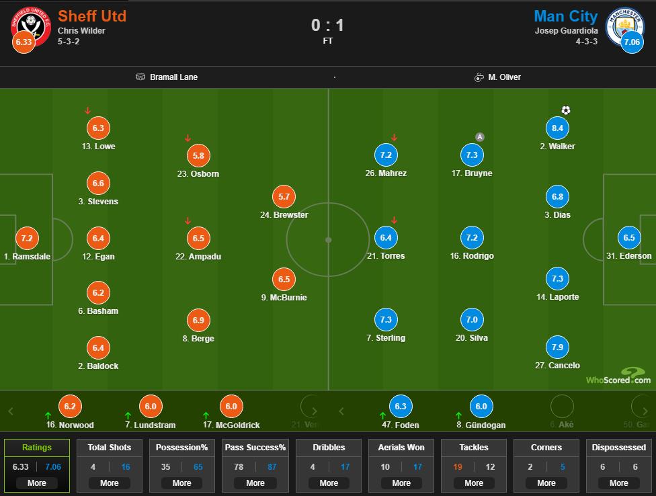Image resolution: width=656 pixels, height=496 pixels.
Task: Click the goal ball icon above Walker
Action: coord(566,110)
